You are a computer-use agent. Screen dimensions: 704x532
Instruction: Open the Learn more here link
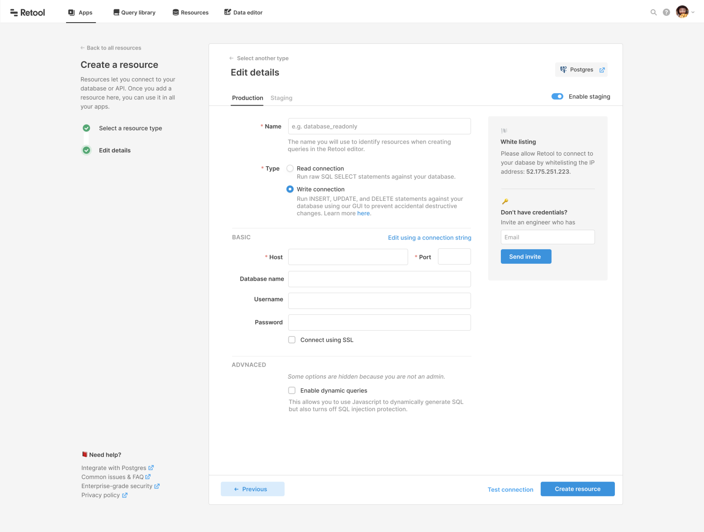pyautogui.click(x=363, y=213)
